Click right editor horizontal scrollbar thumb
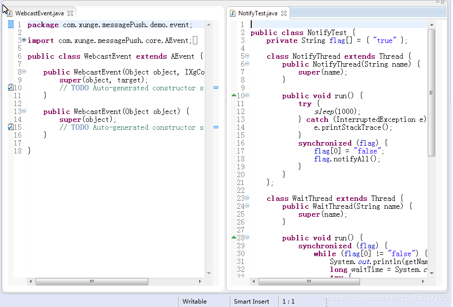The width and height of the screenshot is (453, 307). click(x=309, y=281)
